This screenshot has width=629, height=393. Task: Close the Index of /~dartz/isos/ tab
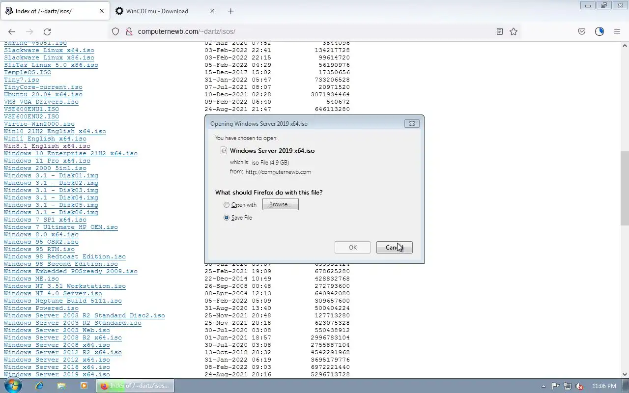point(102,11)
